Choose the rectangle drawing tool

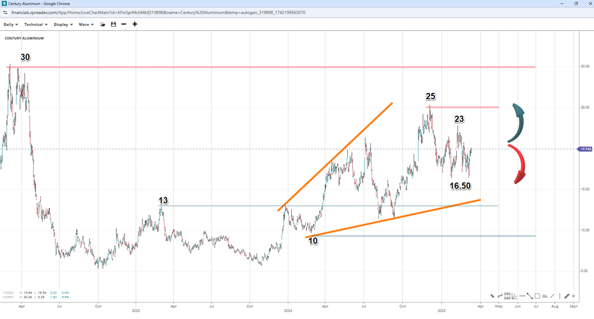537,296
